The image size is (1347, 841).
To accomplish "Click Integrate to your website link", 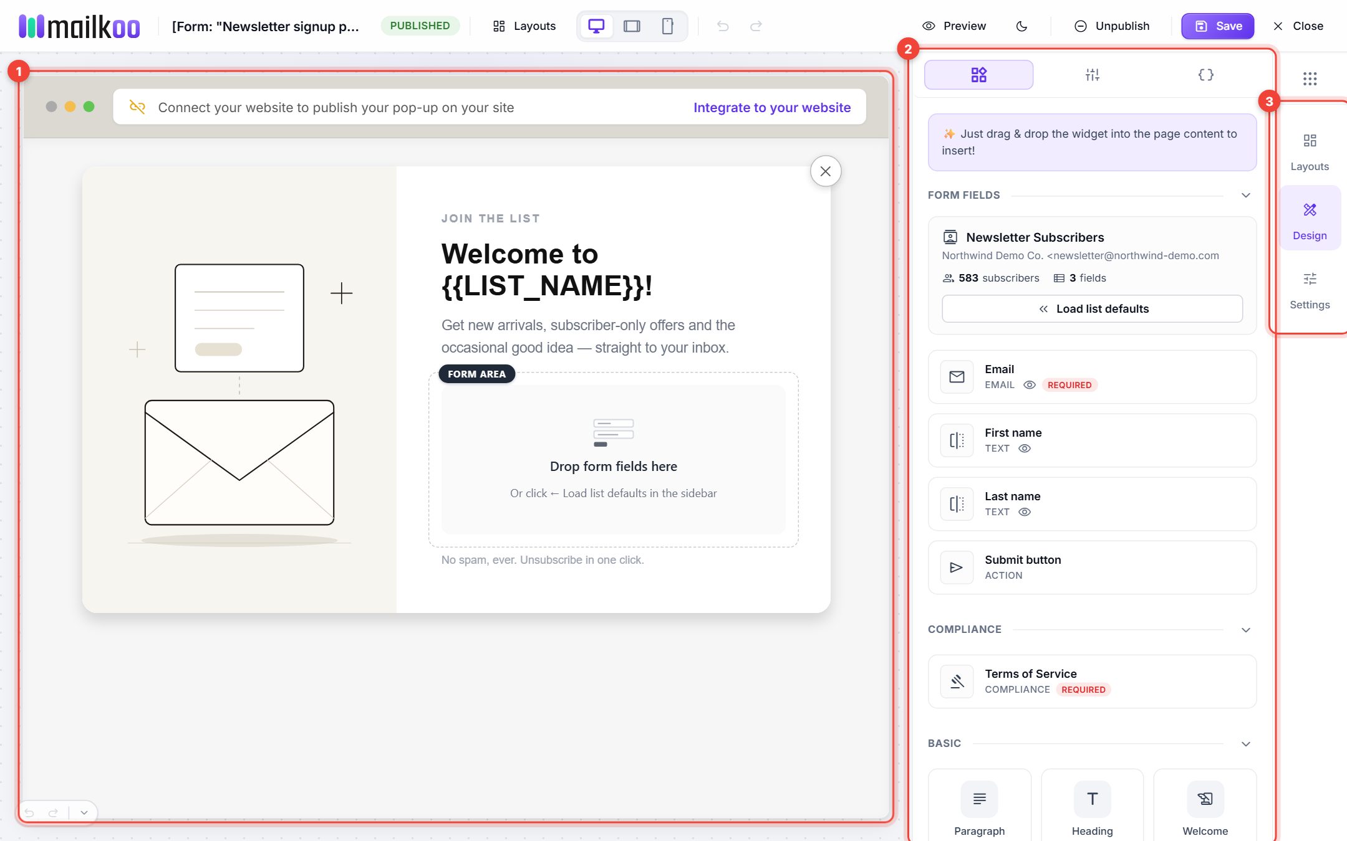I will (772, 107).
